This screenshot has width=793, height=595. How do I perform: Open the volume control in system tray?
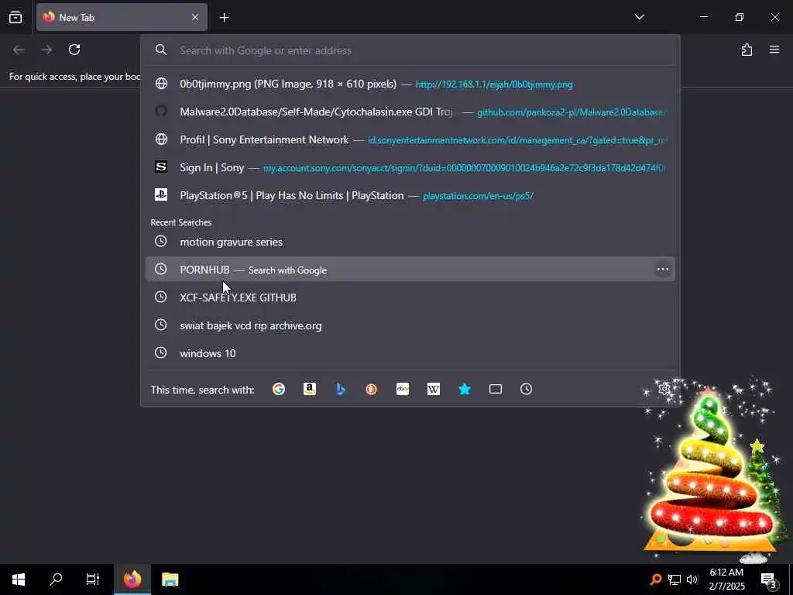[692, 580]
